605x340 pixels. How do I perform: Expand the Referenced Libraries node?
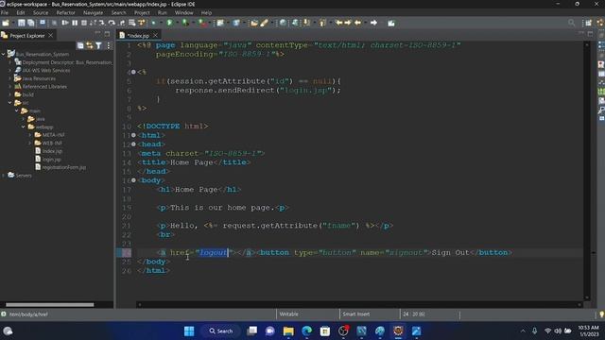[x=10, y=86]
